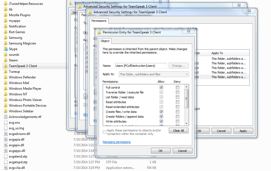The width and height of the screenshot is (271, 171).
Task: Click the permissions list scroll down arrow
Action: (x=187, y=124)
